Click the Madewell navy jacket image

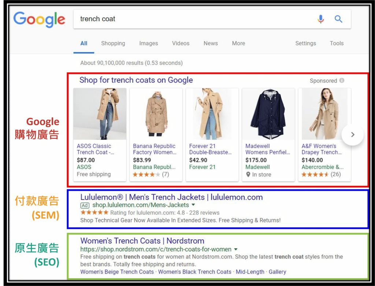(268, 114)
